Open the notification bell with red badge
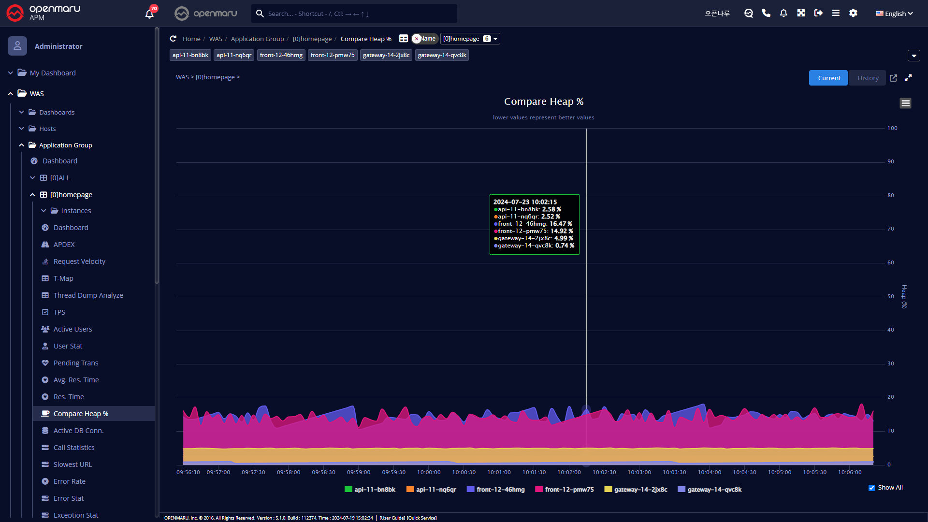Image resolution: width=928 pixels, height=522 pixels. [149, 14]
